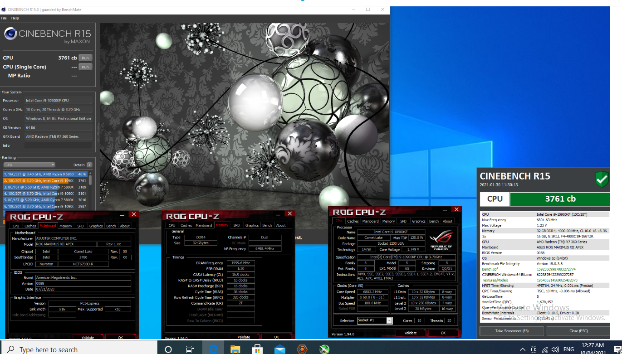Open Caches tab in Mainboard CPU-Z window

[x=30, y=226]
